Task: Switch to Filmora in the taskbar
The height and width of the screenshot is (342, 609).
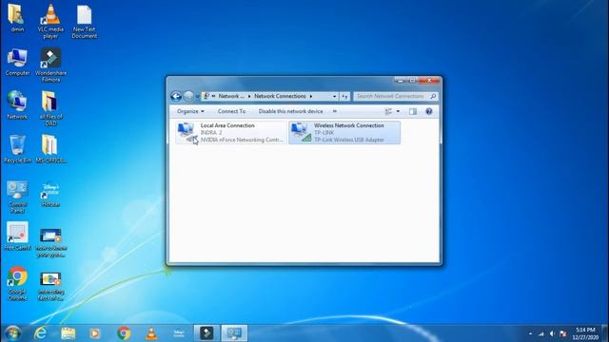Action: coord(206,333)
